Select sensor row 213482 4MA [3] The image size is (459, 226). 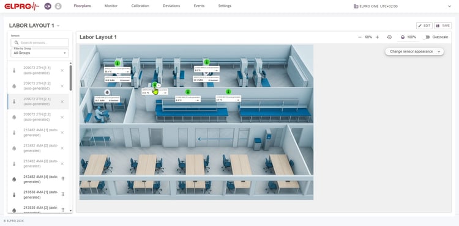pyautogui.click(x=38, y=164)
